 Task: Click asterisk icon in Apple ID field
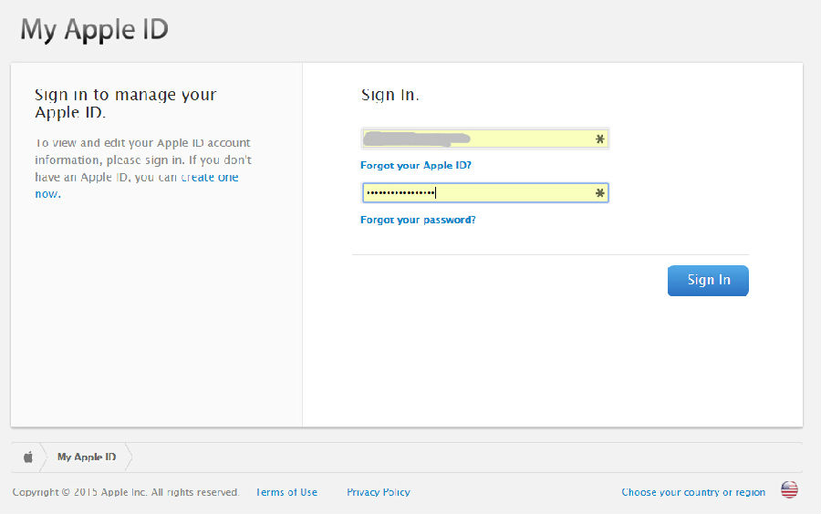pos(600,139)
